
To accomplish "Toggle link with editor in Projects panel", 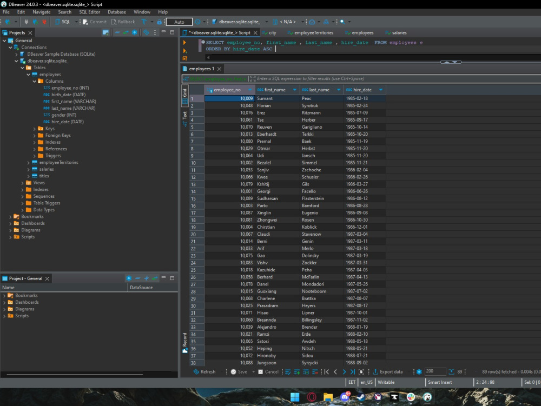I will 126,32.
